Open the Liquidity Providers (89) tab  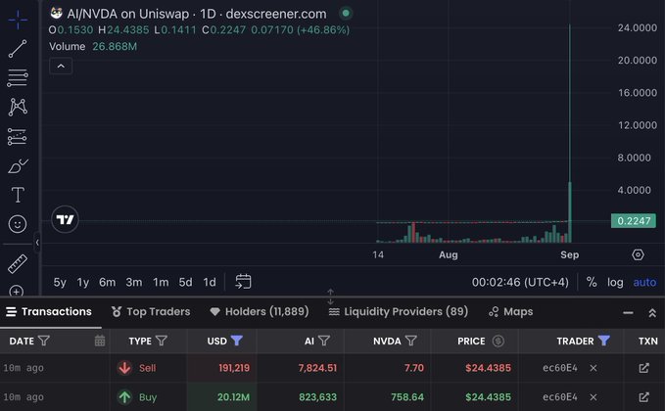tap(399, 312)
